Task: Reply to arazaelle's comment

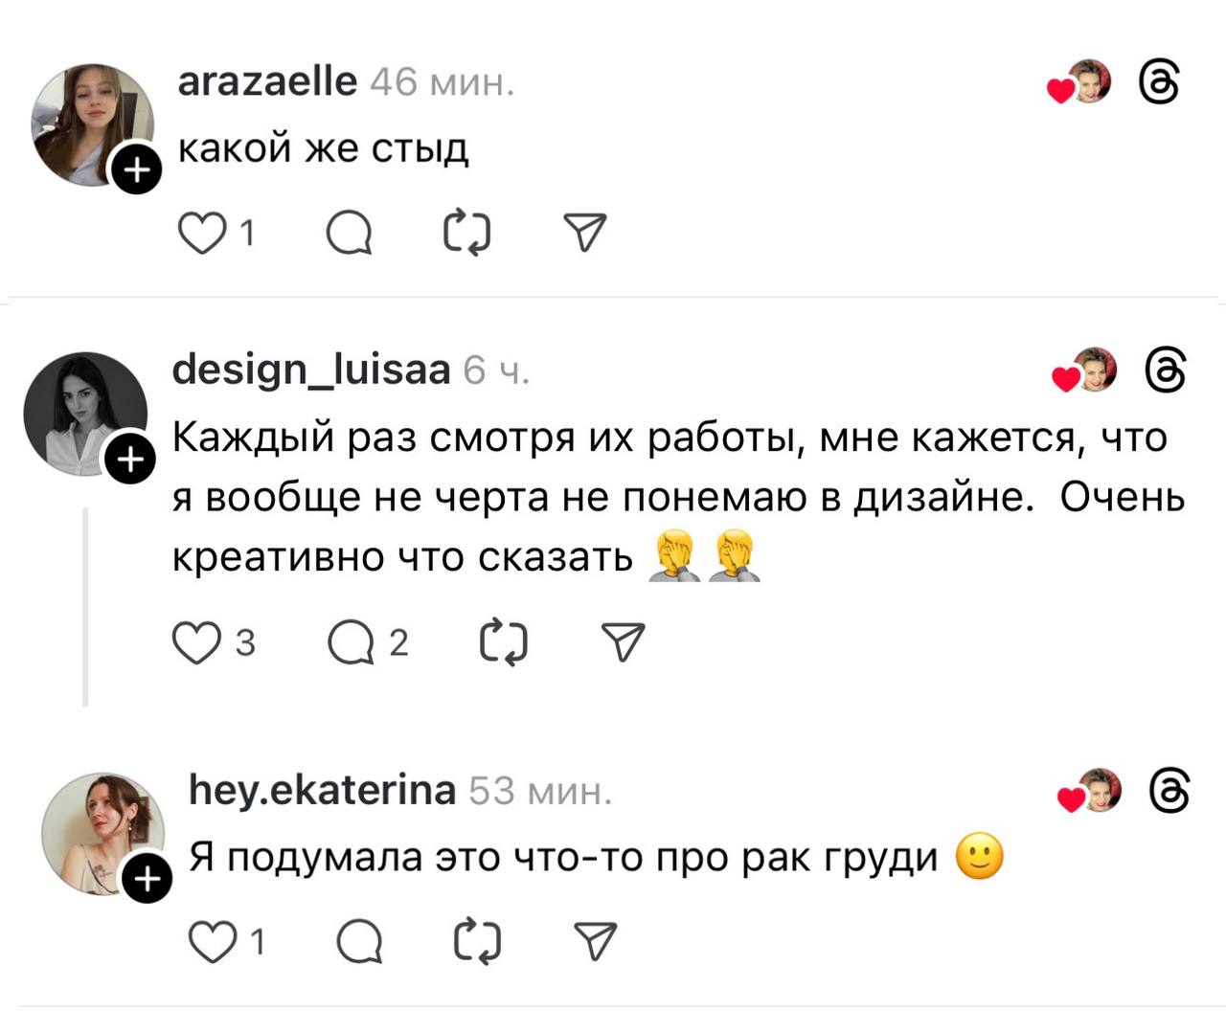Action: coord(350,234)
